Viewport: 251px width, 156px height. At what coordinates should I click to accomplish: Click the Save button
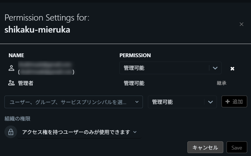(237, 147)
